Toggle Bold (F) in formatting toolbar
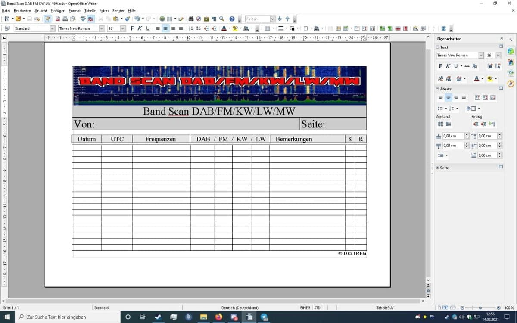The width and height of the screenshot is (517, 323). [132, 28]
